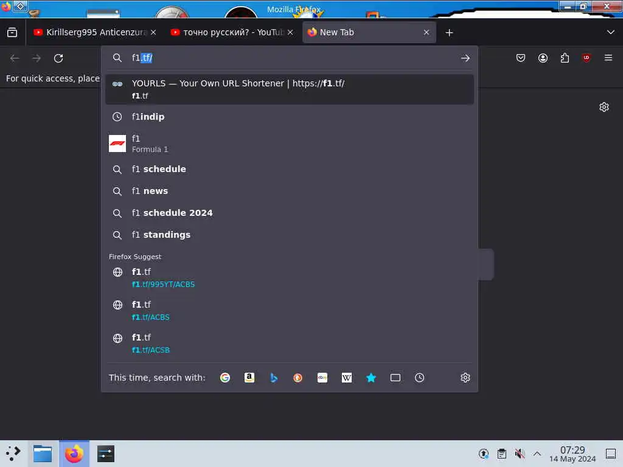Toggle the pin-on-all-desktops titlebar icon
Image resolution: width=623 pixels, height=467 pixels.
click(20, 6)
